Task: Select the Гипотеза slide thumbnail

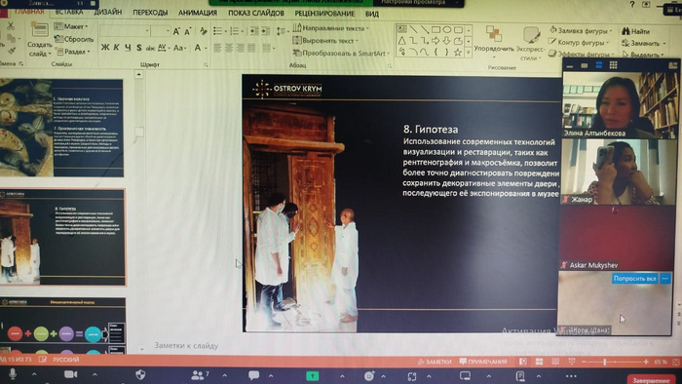Action: pos(62,238)
